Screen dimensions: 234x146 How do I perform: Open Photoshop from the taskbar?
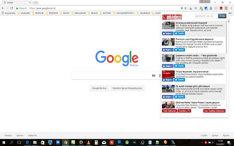coord(119,142)
